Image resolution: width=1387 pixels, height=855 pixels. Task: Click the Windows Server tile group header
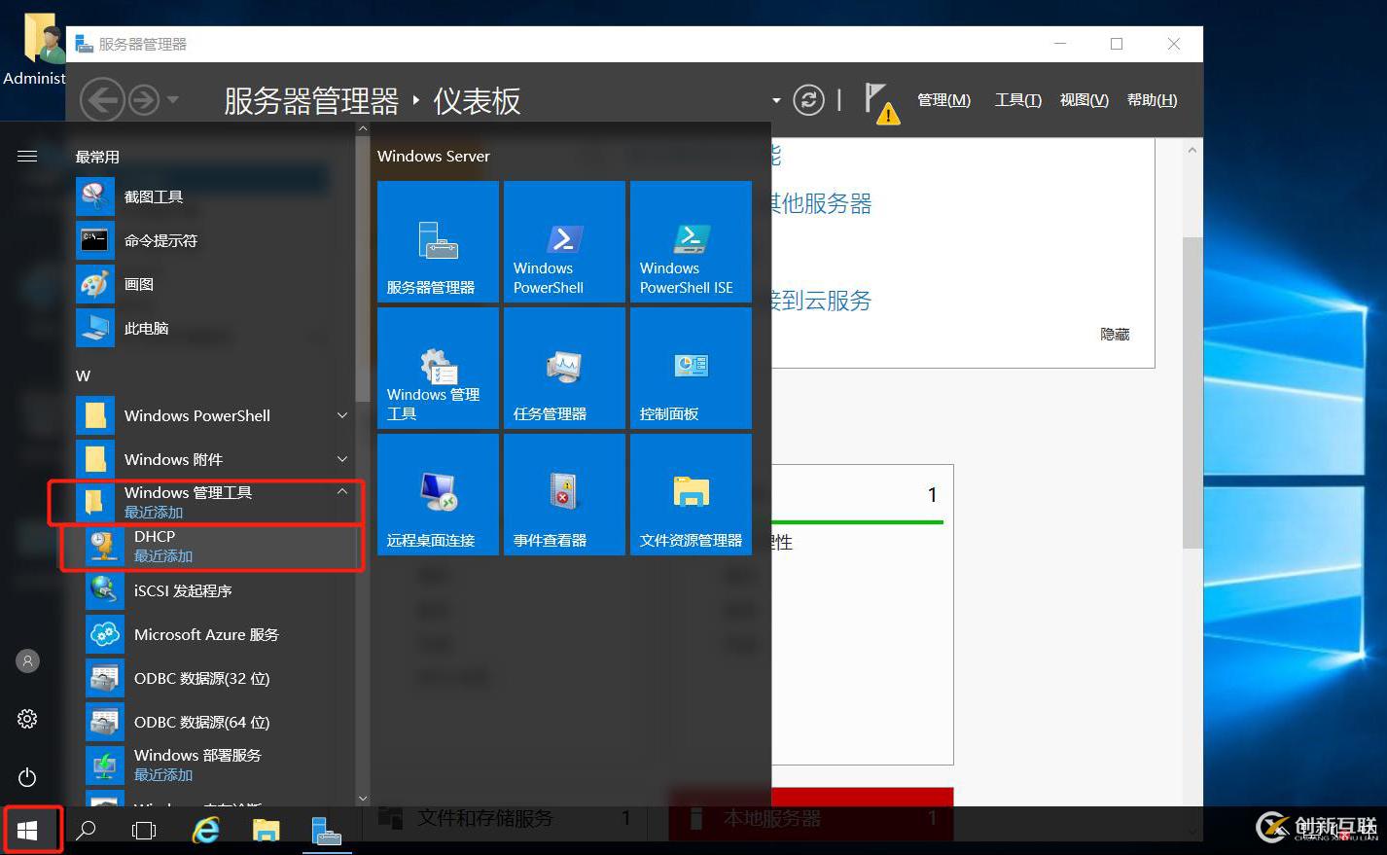click(x=434, y=156)
